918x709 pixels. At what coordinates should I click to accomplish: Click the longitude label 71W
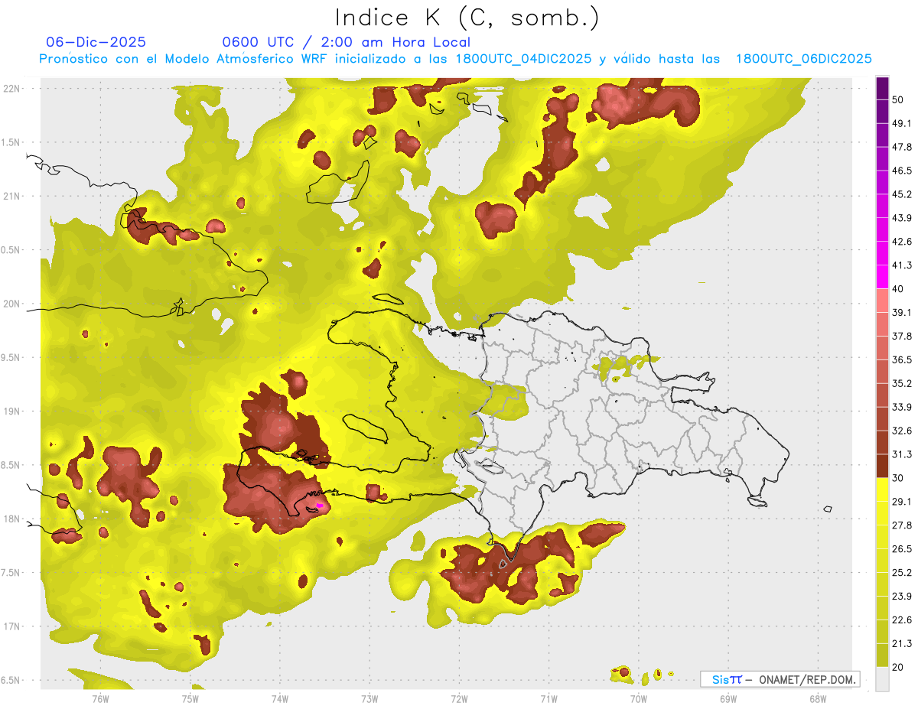(549, 698)
